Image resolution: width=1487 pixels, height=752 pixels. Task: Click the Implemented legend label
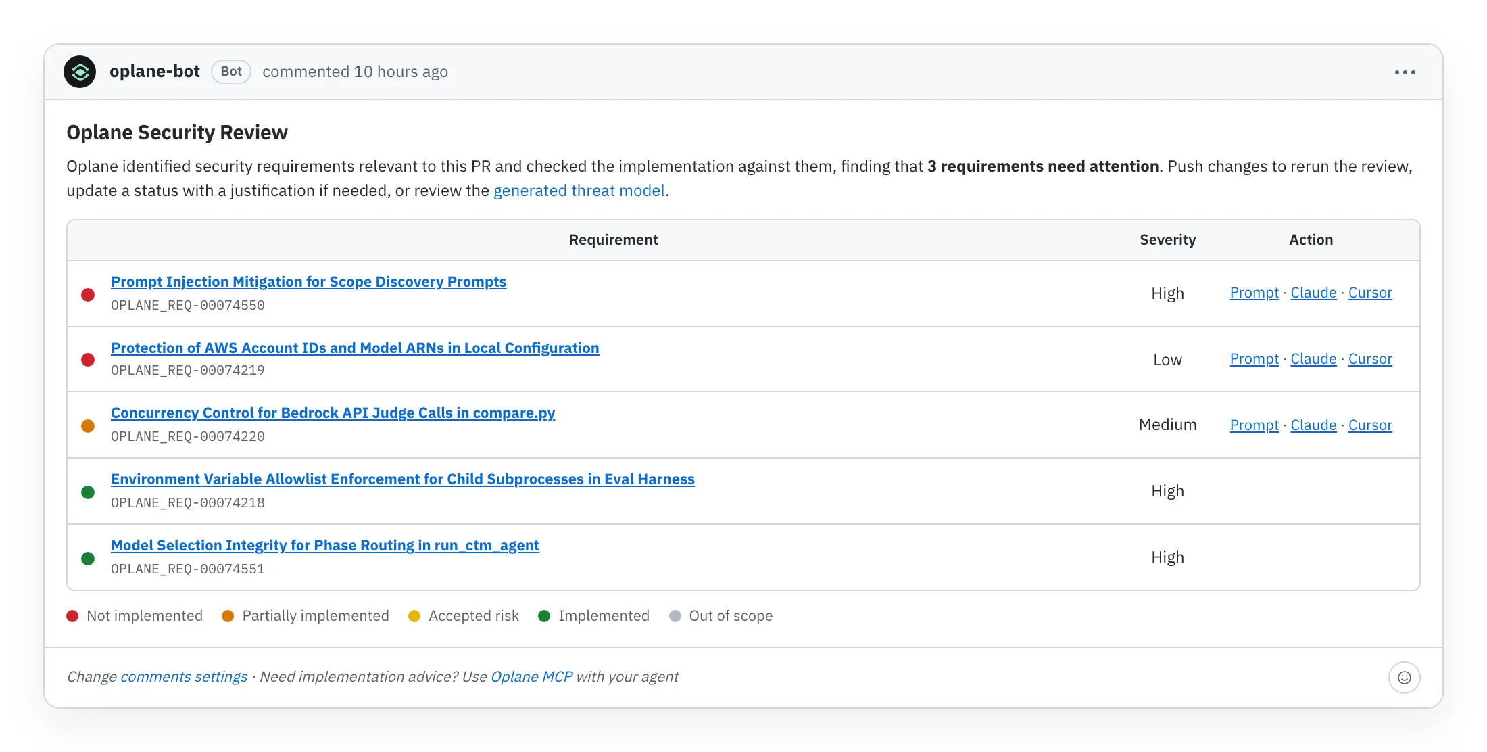(x=604, y=616)
